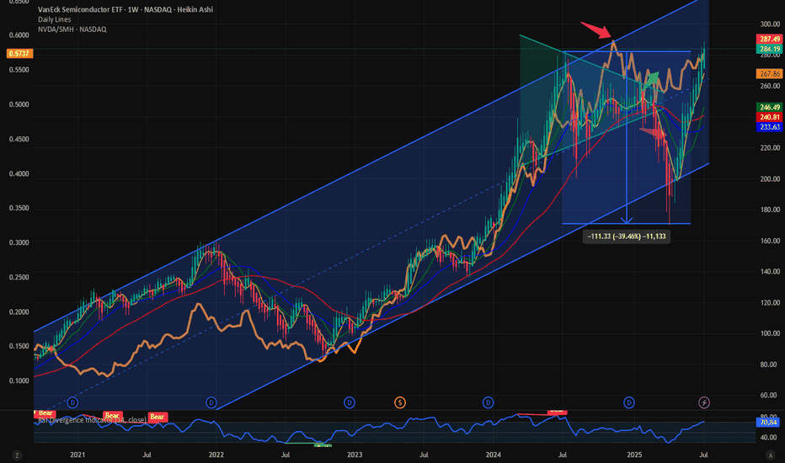Select the NVDA/SMH NASDAQ comparison label

[72, 29]
